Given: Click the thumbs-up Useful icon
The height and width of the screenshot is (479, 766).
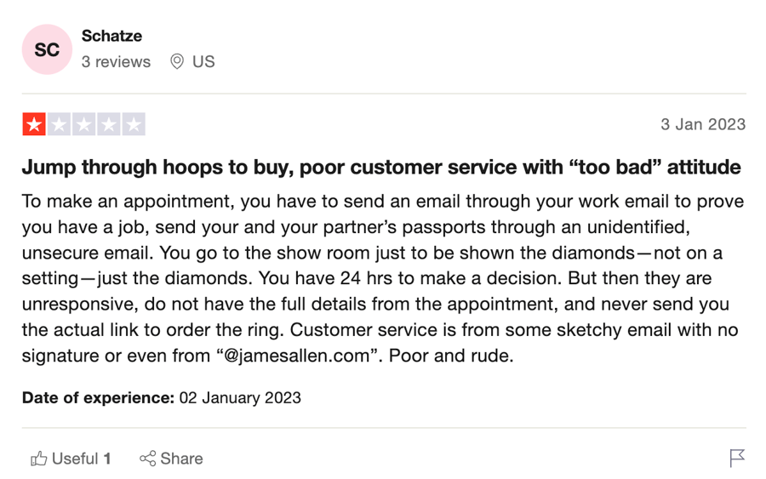Looking at the screenshot, I should [x=38, y=459].
